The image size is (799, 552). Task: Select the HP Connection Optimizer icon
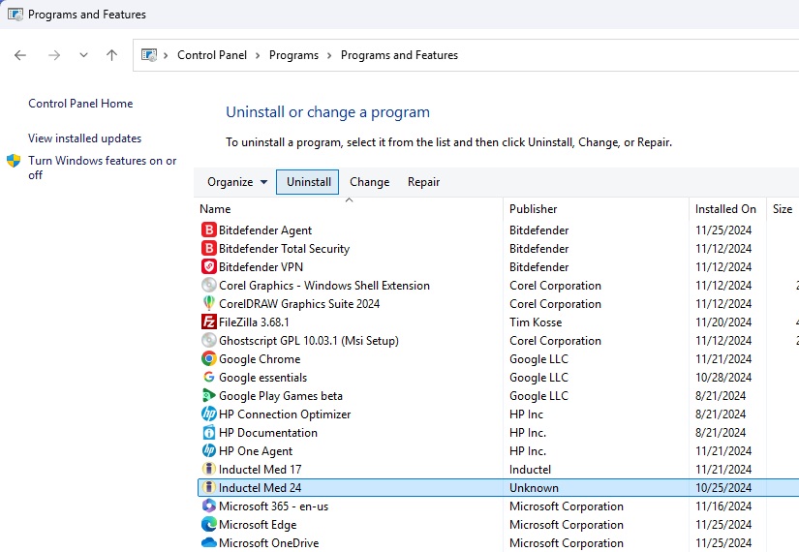[x=208, y=414]
